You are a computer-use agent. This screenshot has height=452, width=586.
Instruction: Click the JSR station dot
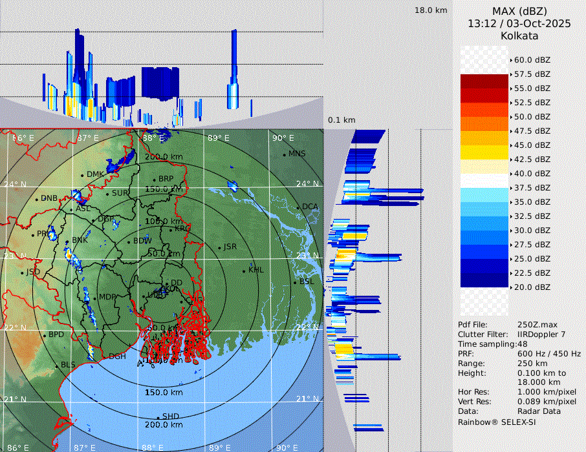click(219, 247)
